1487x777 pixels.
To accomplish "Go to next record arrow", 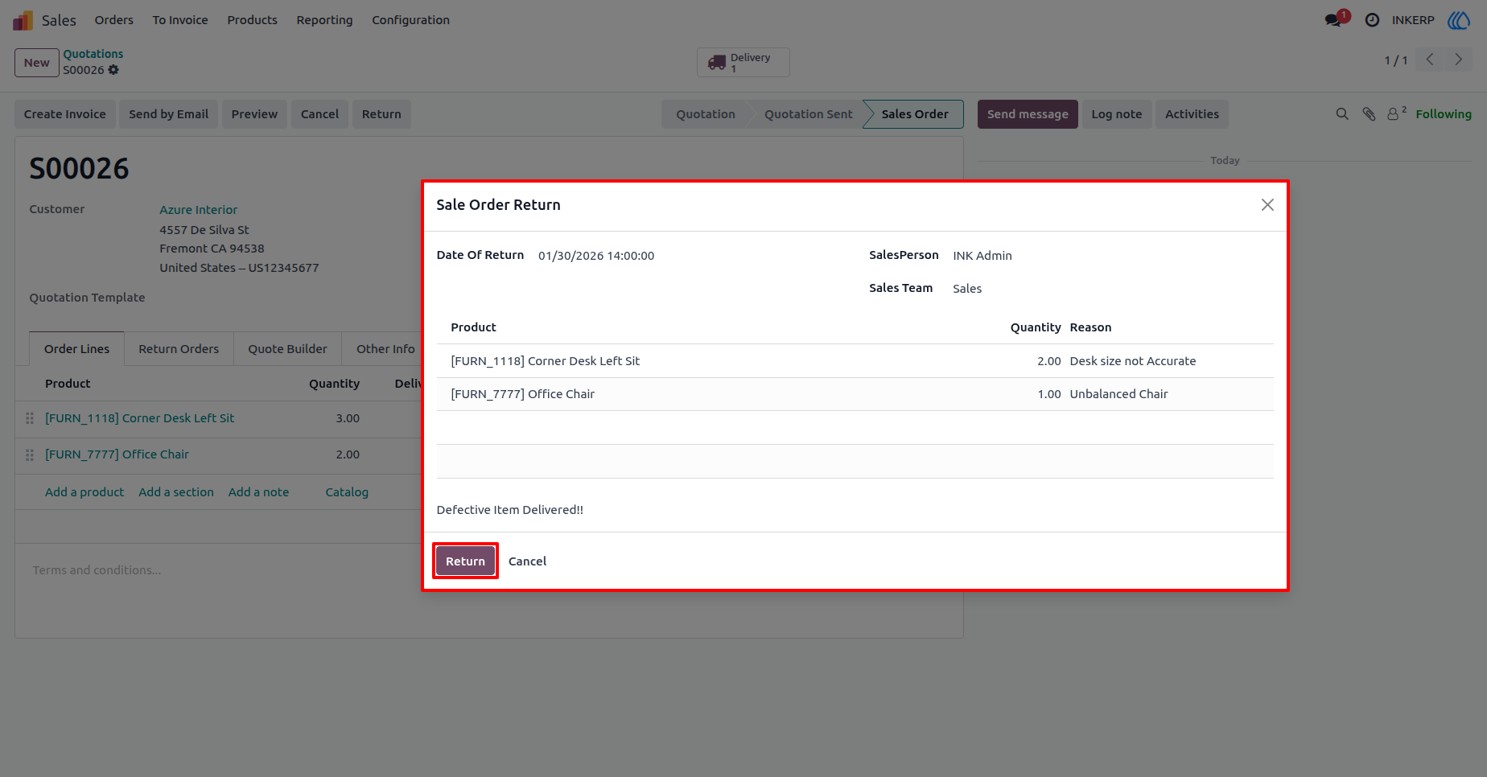I will pos(1458,60).
